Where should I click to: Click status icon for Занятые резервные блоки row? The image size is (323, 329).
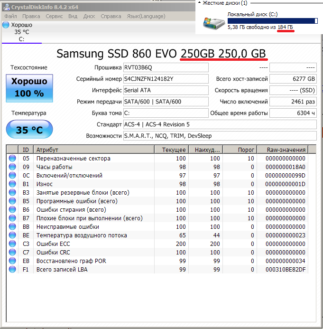click(x=12, y=192)
